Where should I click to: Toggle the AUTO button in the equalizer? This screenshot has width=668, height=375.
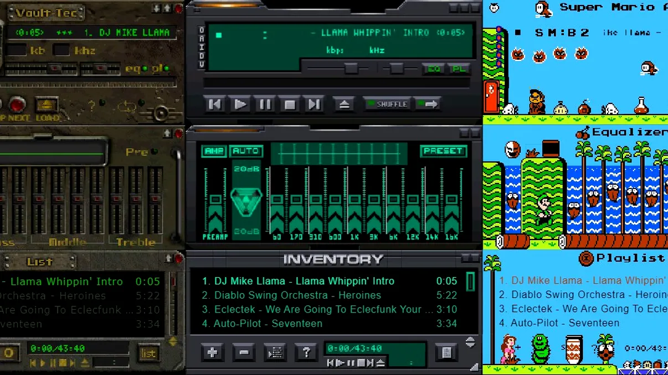click(x=247, y=150)
